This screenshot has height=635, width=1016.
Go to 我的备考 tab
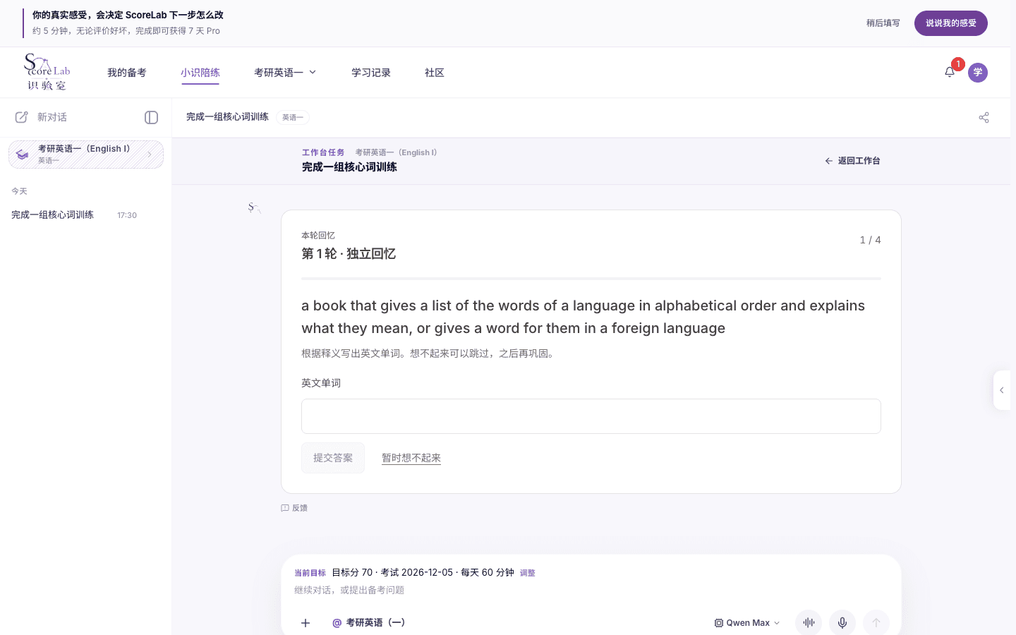pos(127,73)
